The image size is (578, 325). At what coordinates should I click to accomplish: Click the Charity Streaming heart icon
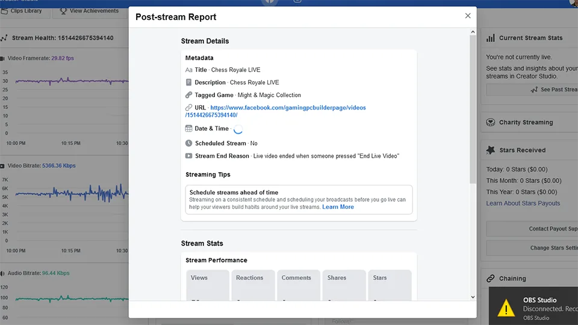tap(491, 122)
